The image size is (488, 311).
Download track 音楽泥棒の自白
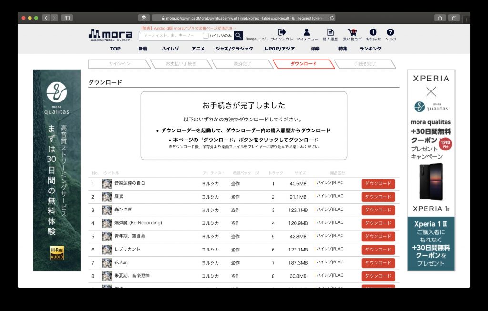[x=378, y=183]
